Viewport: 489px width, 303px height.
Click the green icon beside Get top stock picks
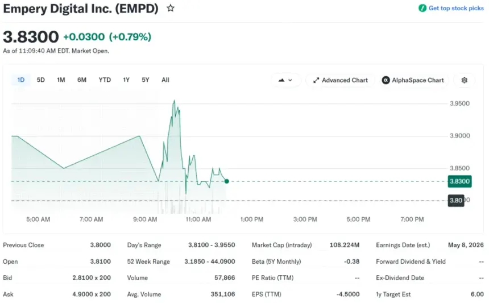[x=422, y=8]
